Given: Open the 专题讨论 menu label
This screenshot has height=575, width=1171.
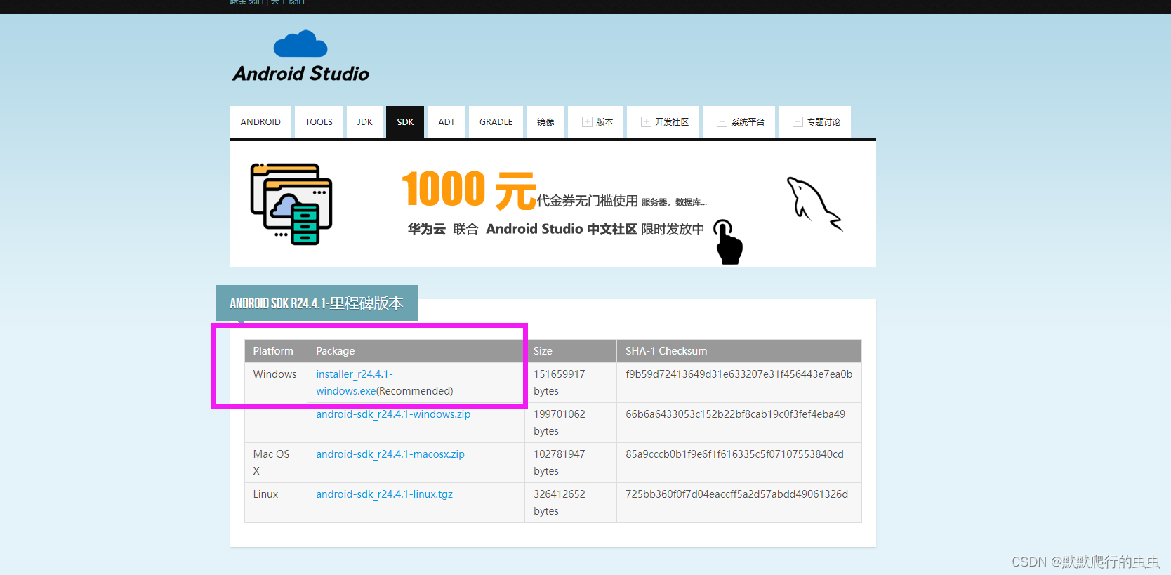Looking at the screenshot, I should [x=823, y=122].
